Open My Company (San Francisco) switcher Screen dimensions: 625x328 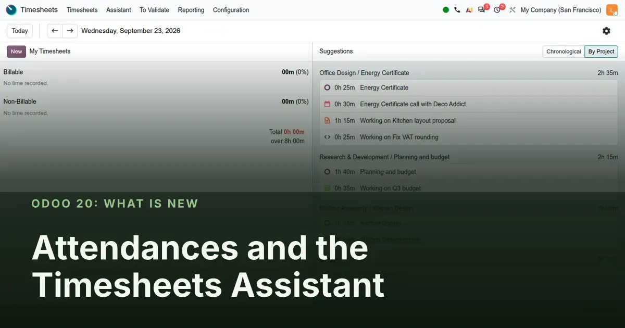(561, 10)
